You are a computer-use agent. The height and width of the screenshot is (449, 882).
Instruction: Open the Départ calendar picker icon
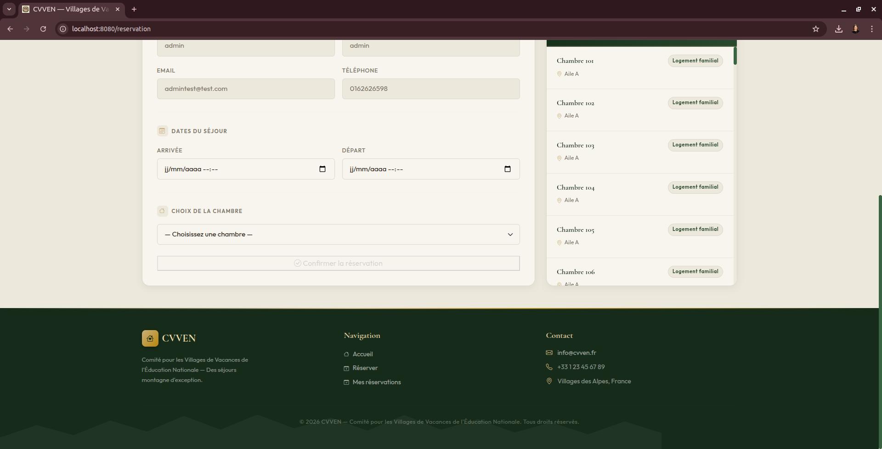click(x=508, y=169)
